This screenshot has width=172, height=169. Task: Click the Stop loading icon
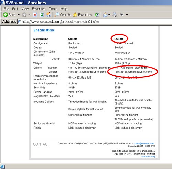[x=35, y=15]
